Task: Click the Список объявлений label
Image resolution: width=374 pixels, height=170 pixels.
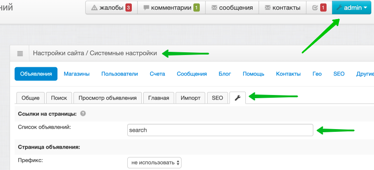Action: [45, 127]
